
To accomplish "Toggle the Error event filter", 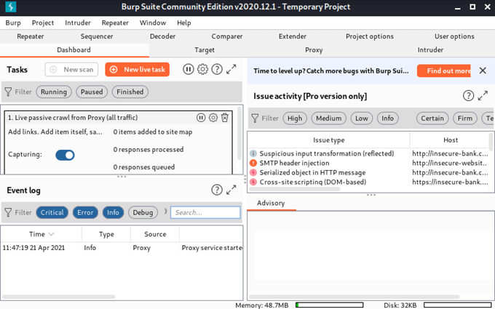I will [85, 212].
